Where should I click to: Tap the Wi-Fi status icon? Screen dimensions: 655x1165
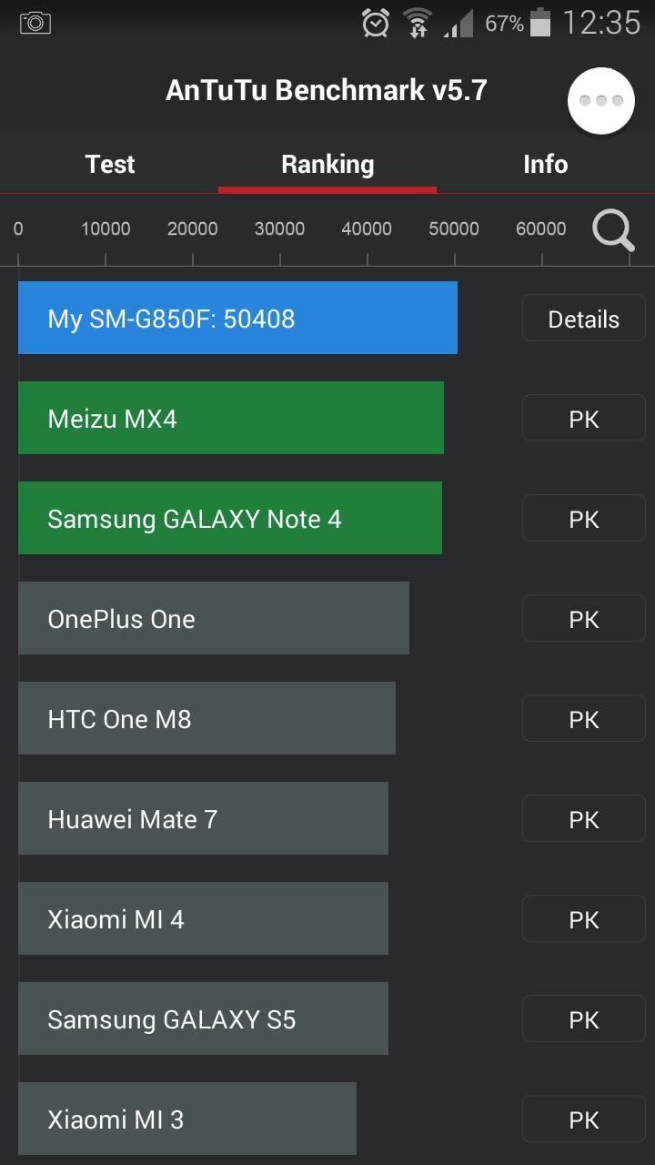pos(418,23)
